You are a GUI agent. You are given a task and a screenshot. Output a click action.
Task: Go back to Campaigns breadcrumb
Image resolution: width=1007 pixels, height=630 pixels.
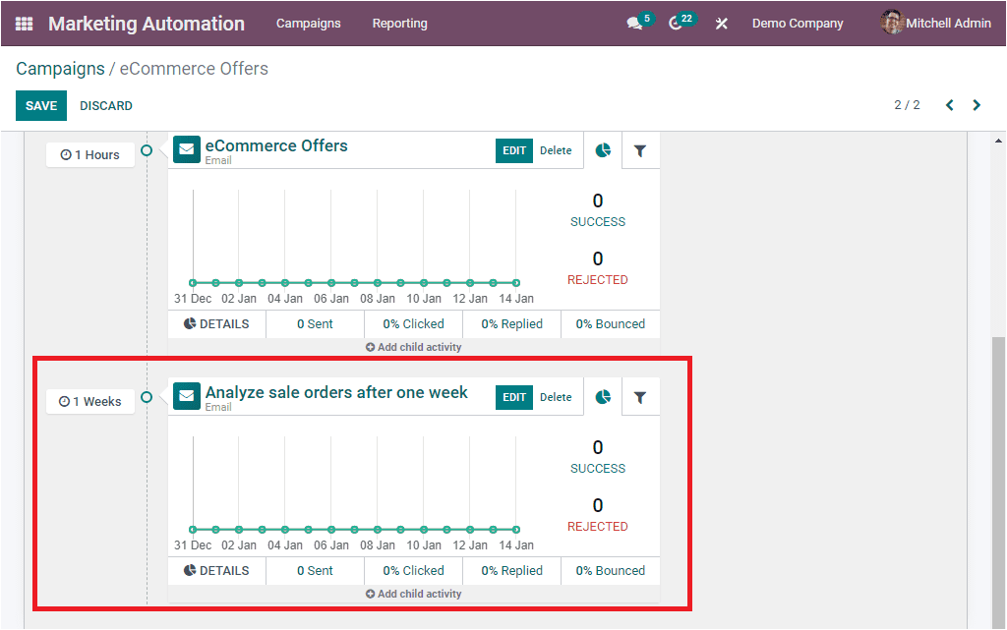click(x=60, y=69)
